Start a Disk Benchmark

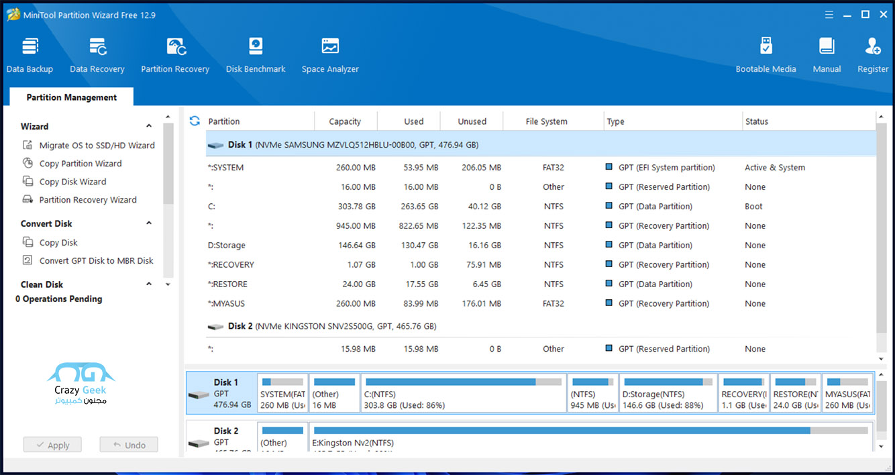pyautogui.click(x=255, y=52)
